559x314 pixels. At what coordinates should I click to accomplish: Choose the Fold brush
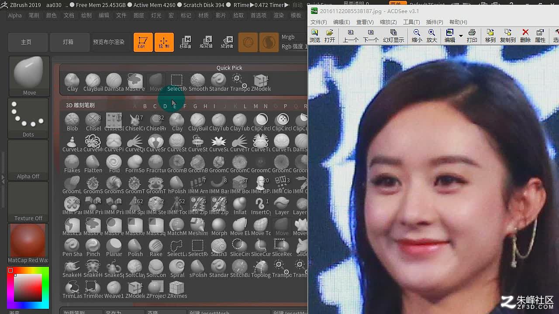pos(114,164)
